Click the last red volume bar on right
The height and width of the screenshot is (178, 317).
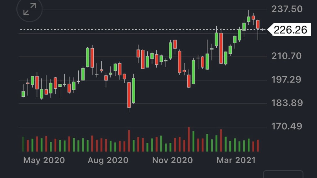[x=258, y=146]
